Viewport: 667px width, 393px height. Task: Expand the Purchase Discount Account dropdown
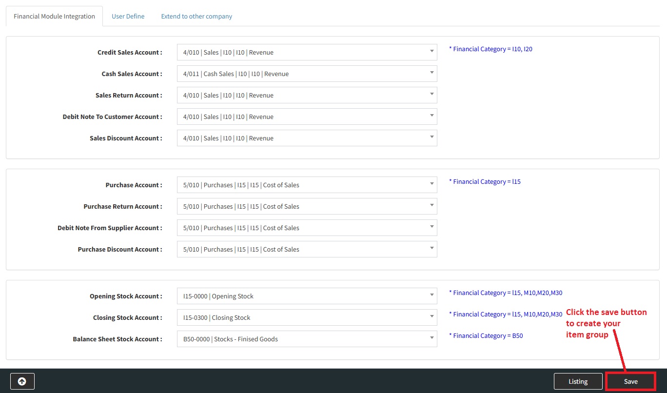click(x=306, y=250)
